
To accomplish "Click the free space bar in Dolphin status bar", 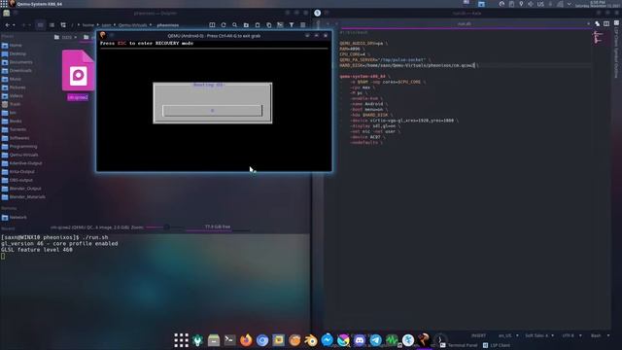I will (x=218, y=227).
